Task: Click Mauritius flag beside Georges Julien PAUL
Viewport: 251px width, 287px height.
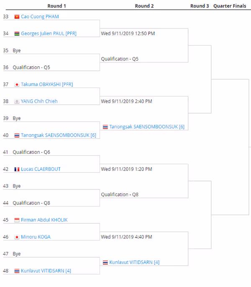Action: 17,34
